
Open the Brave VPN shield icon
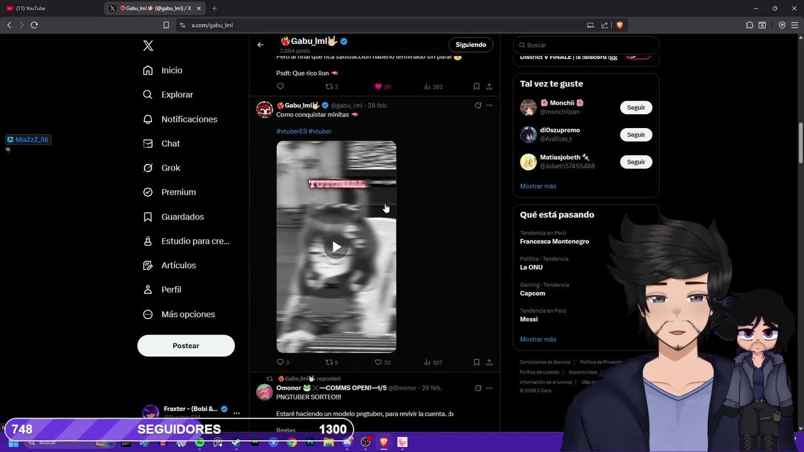point(782,25)
